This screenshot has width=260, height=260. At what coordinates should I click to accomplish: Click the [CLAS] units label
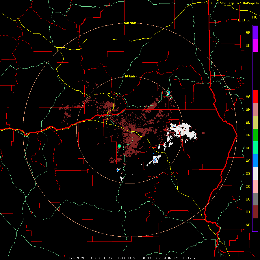tap(244, 20)
